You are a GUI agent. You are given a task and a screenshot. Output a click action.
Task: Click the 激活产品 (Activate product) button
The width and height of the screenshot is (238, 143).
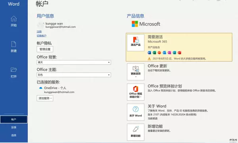pyautogui.click(x=136, y=43)
